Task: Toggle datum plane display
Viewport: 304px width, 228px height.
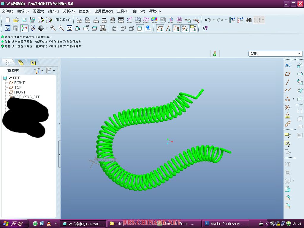Action: pos(160,28)
